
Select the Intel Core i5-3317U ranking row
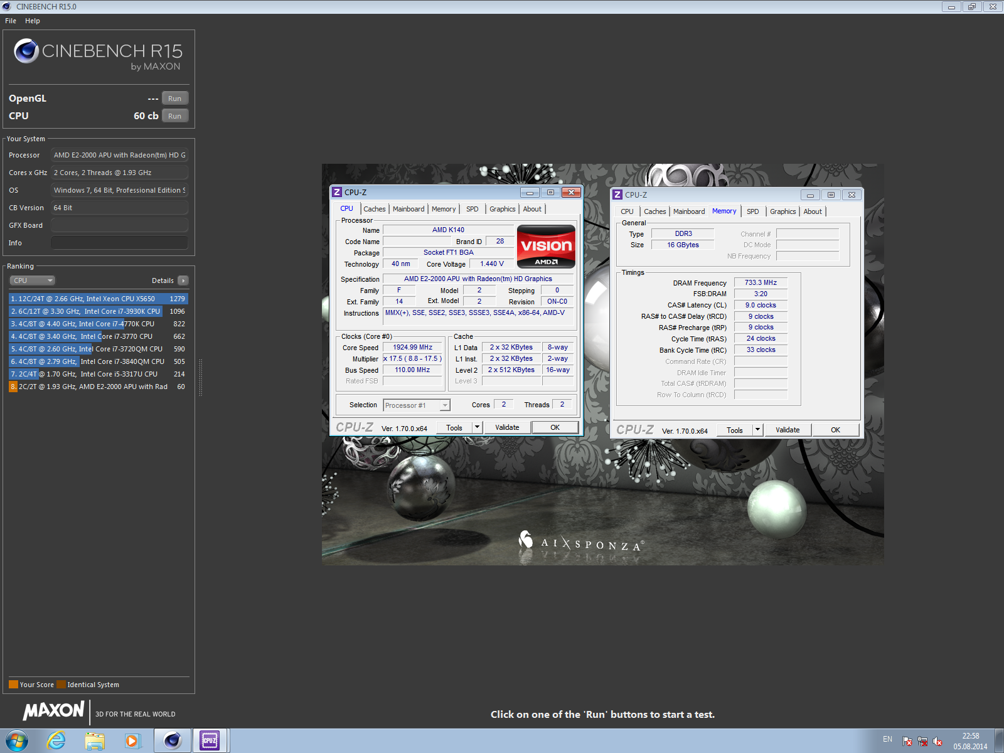[x=99, y=374]
